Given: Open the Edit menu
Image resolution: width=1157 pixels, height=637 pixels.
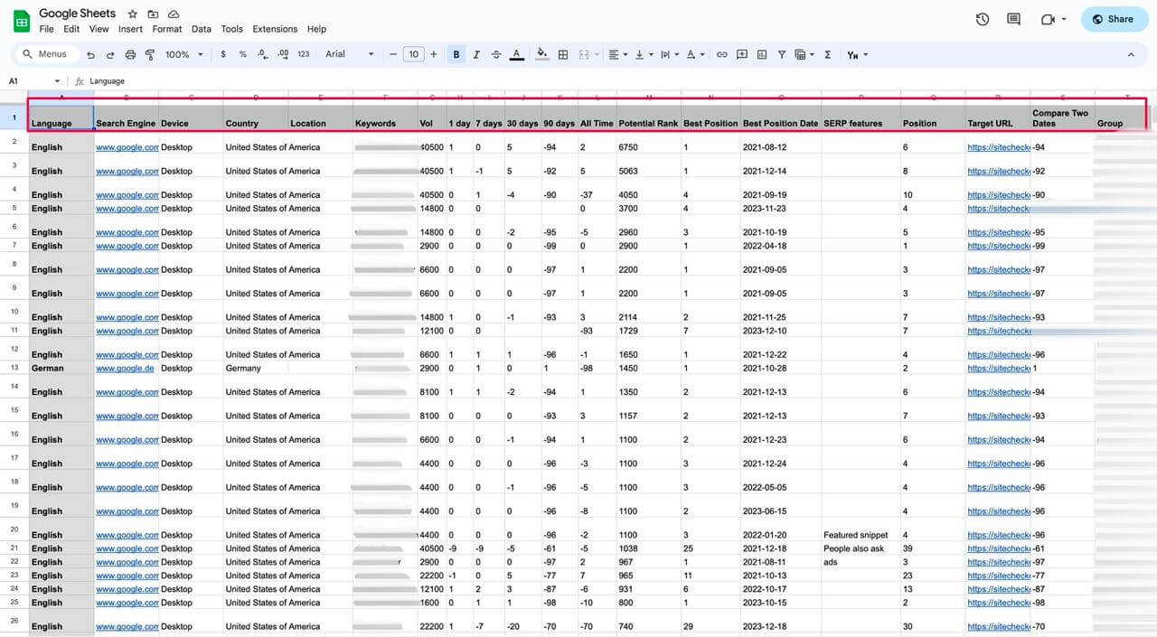Looking at the screenshot, I should pos(71,29).
